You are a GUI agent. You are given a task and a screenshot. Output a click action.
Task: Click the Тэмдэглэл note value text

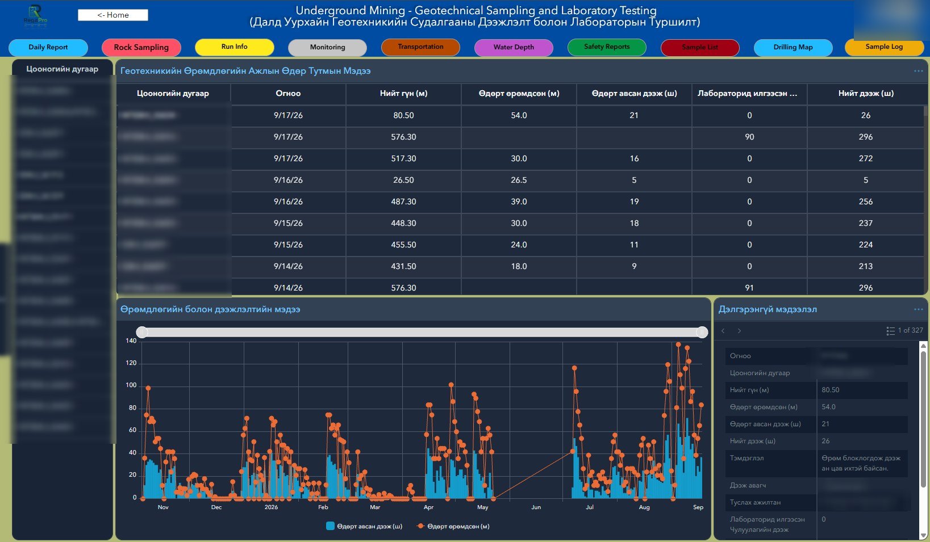tap(861, 463)
